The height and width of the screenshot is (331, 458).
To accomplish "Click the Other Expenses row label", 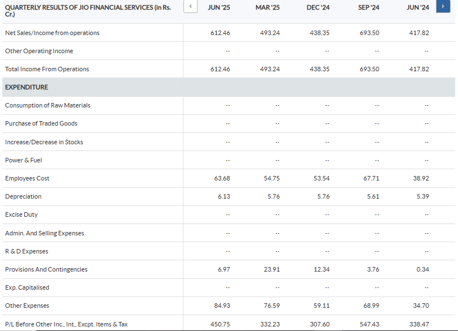I will 27,306.
